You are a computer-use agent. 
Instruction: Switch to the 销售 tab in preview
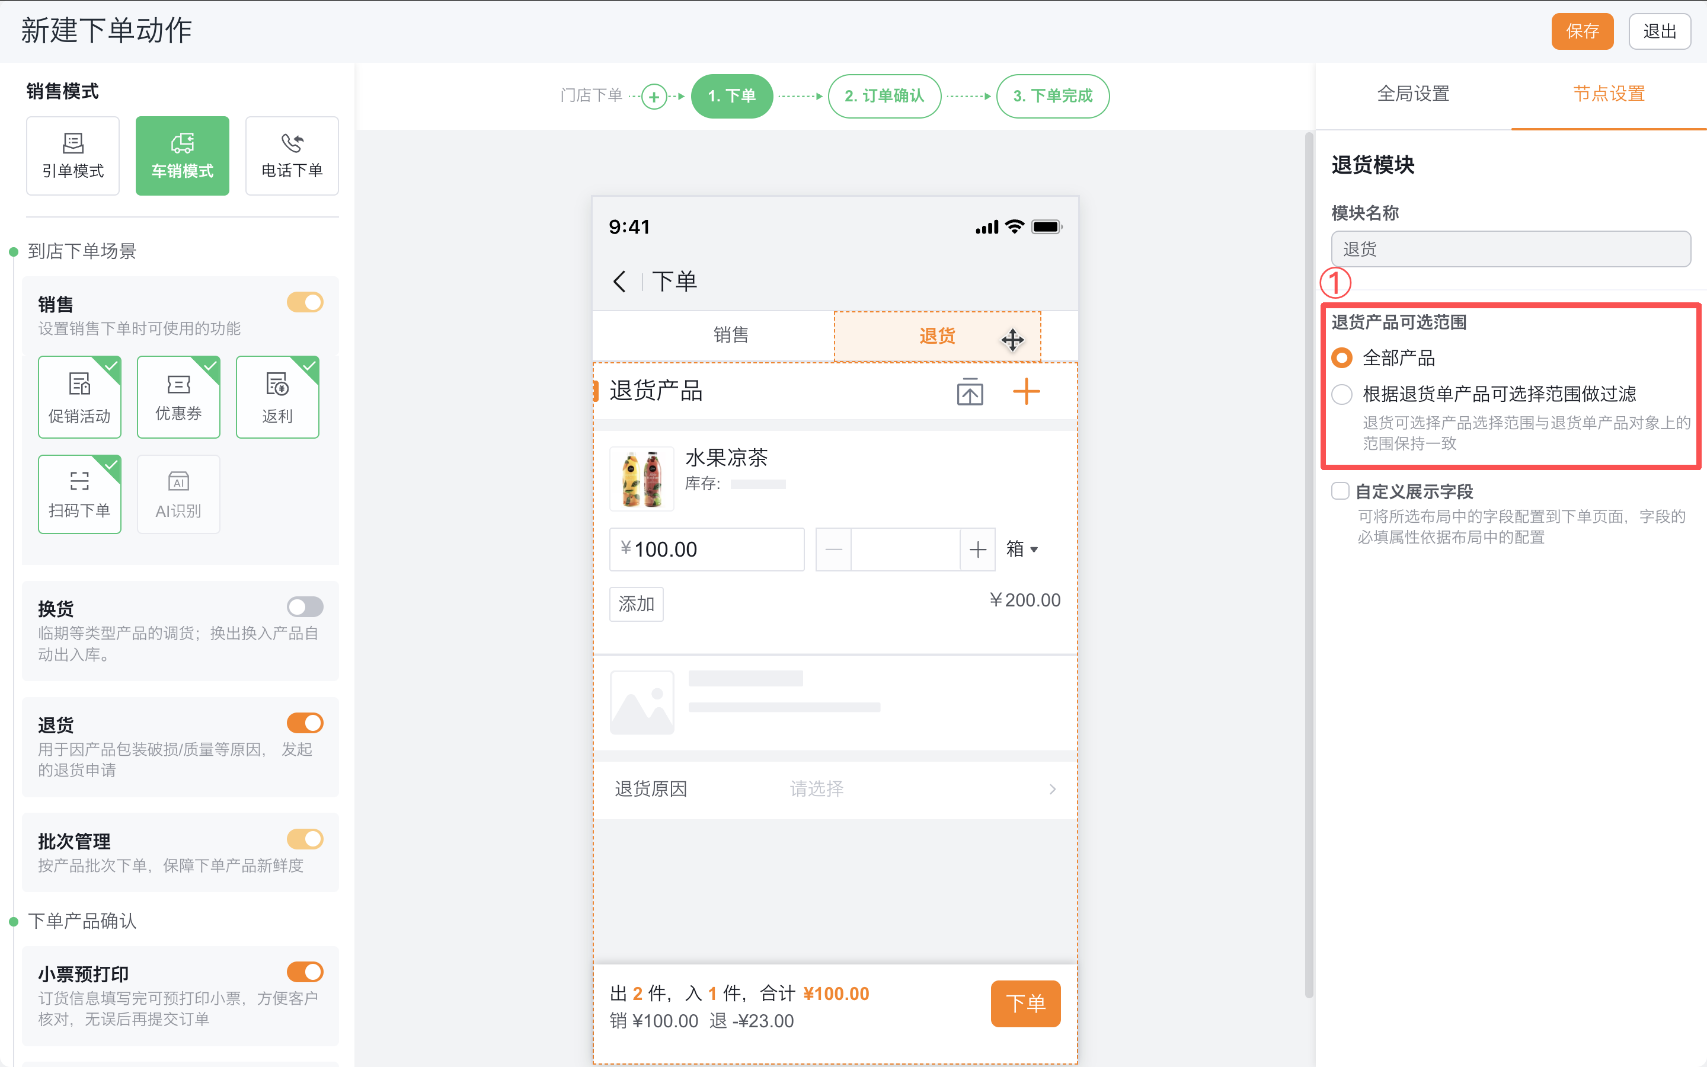tap(731, 335)
